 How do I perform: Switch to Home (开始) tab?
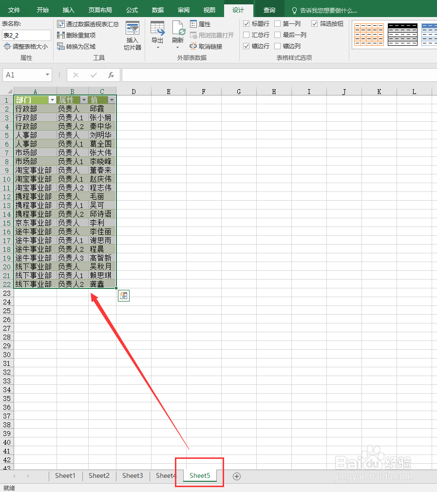(x=43, y=10)
